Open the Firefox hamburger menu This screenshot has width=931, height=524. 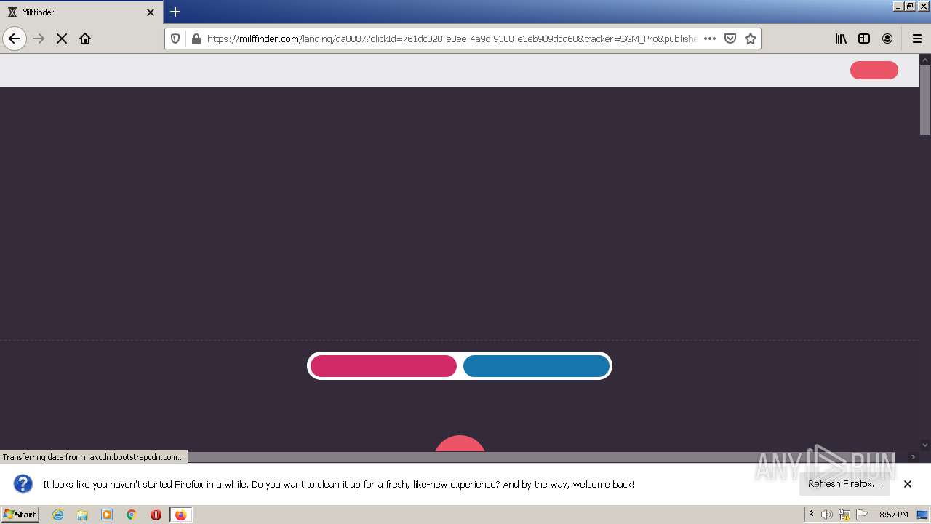(x=916, y=39)
